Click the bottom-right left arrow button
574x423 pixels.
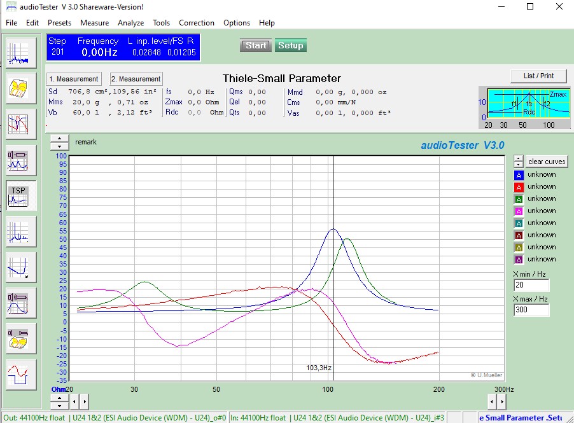(x=492, y=402)
